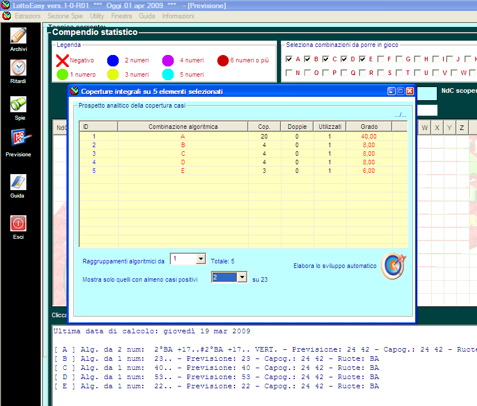Click the Coperture integrali dialog title icon
Screen dimensions: 477x406
[x=74, y=91]
